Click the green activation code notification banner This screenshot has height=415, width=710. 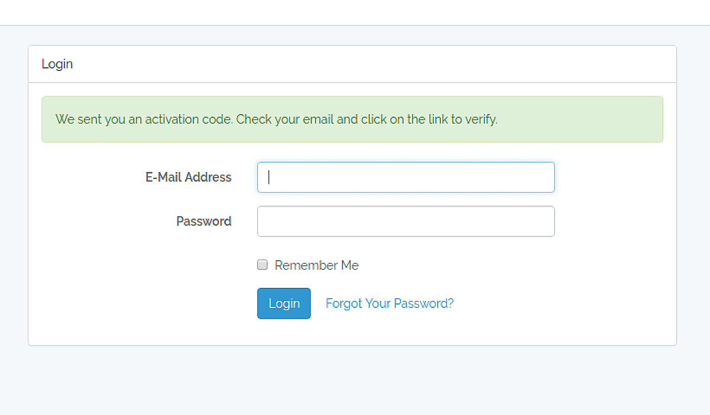point(352,119)
